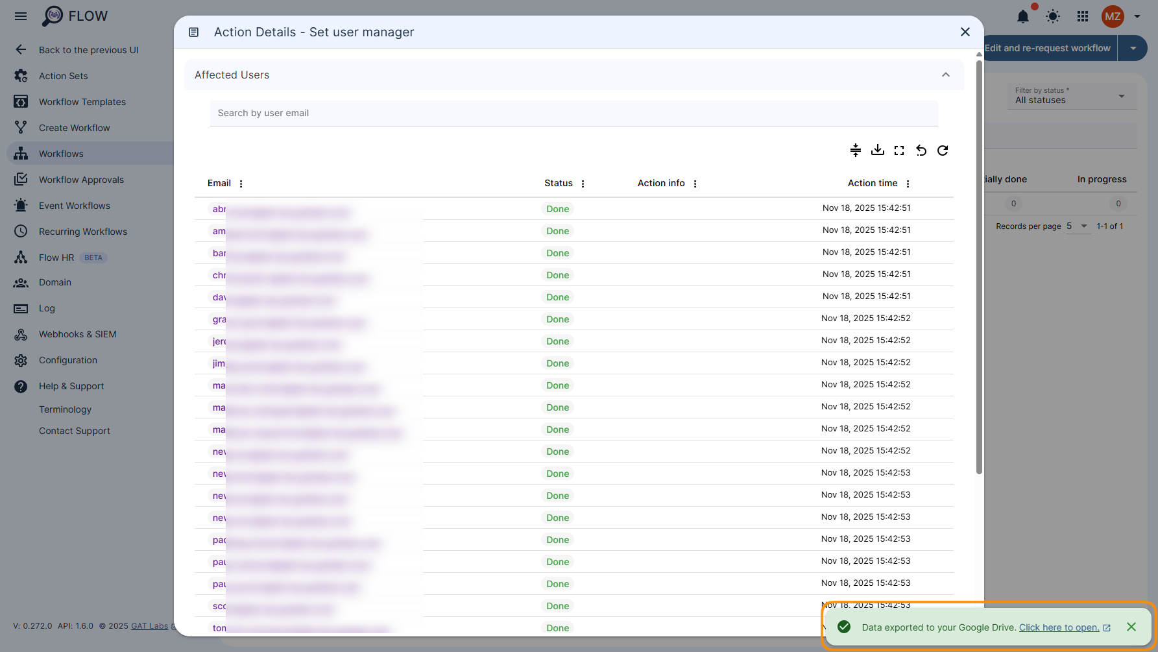Undo changes with the revert arrow icon

tap(921, 150)
